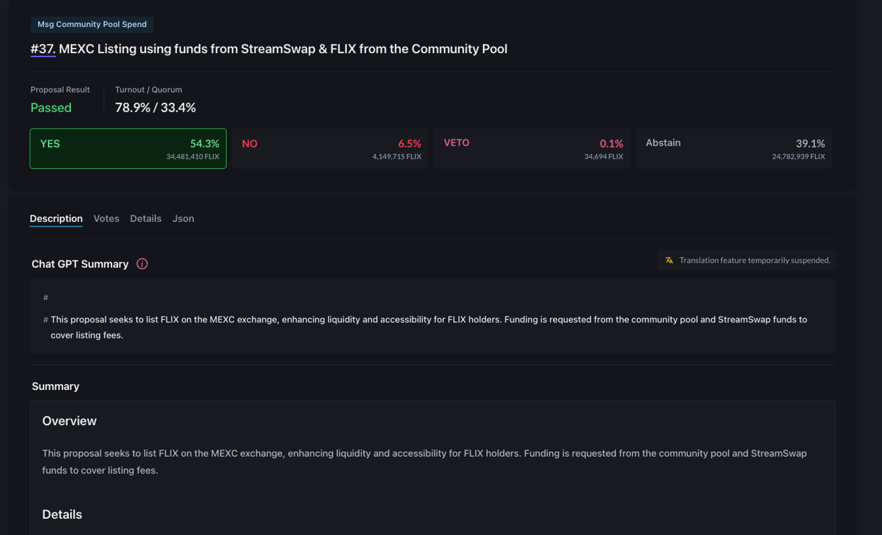Click the translation icon beside suspended notice
This screenshot has height=535, width=882.
point(669,260)
